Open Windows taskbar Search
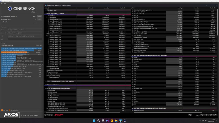 point(99,121)
